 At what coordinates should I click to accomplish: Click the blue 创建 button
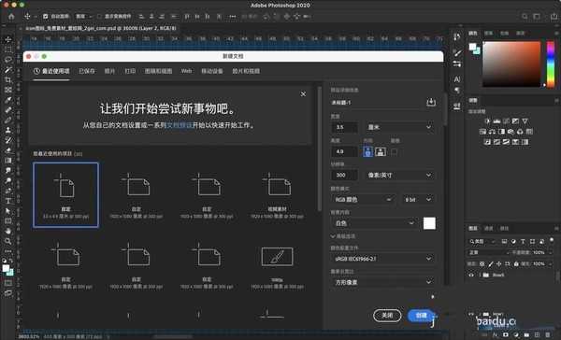click(x=422, y=316)
